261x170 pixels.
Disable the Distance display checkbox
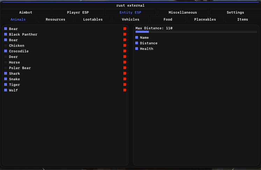137,43
